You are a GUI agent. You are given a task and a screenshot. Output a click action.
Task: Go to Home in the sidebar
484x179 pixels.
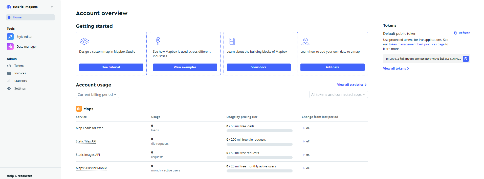(30, 17)
